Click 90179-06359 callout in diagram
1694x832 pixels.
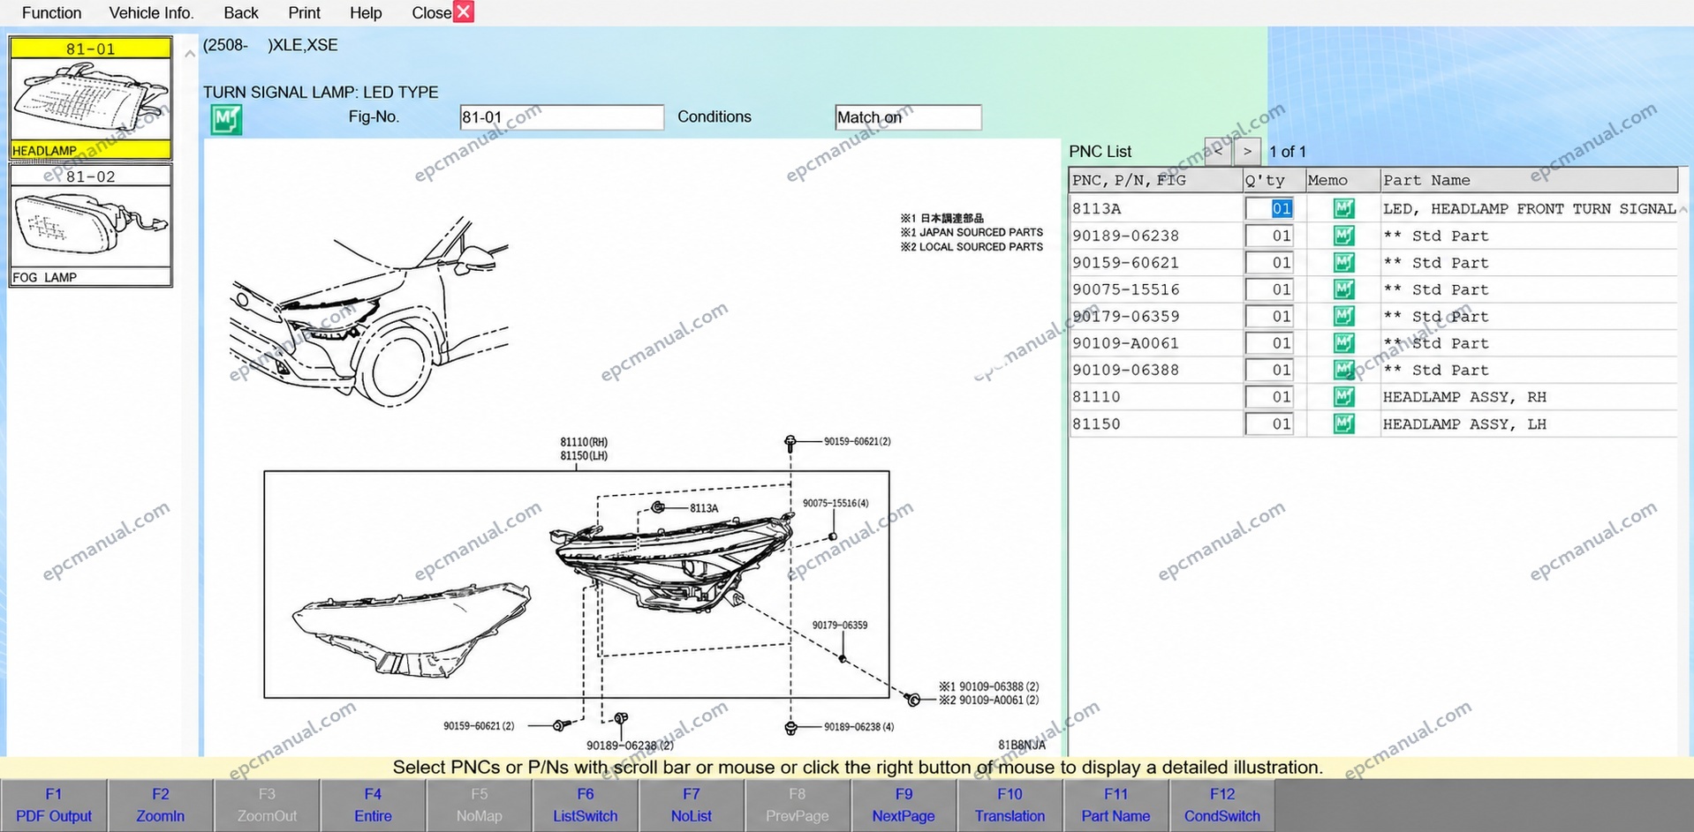tap(840, 625)
